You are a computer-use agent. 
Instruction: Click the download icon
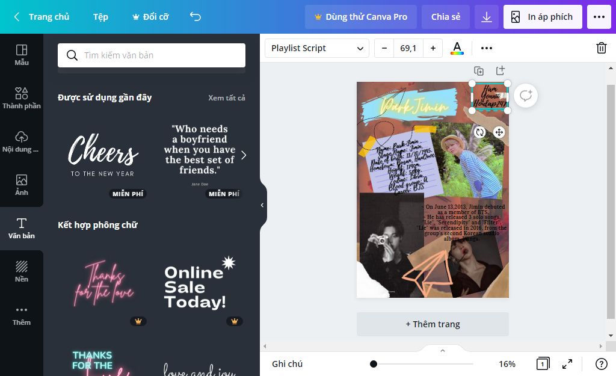(x=486, y=17)
